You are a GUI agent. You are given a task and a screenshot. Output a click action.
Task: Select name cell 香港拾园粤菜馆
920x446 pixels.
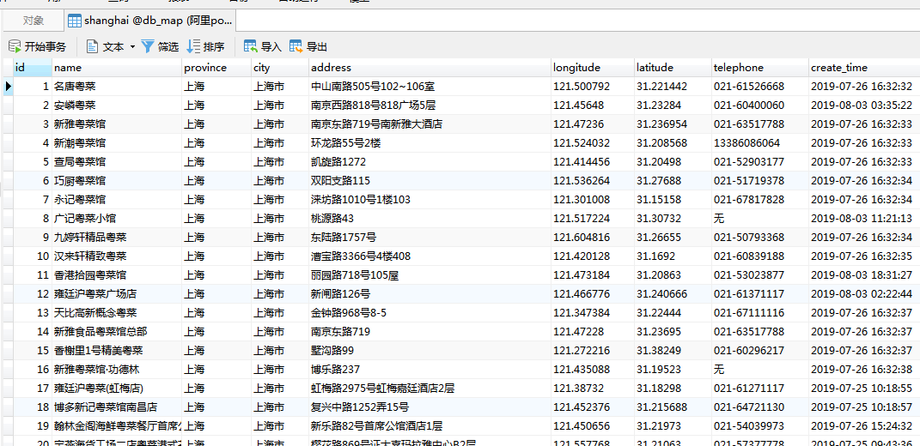click(x=117, y=274)
